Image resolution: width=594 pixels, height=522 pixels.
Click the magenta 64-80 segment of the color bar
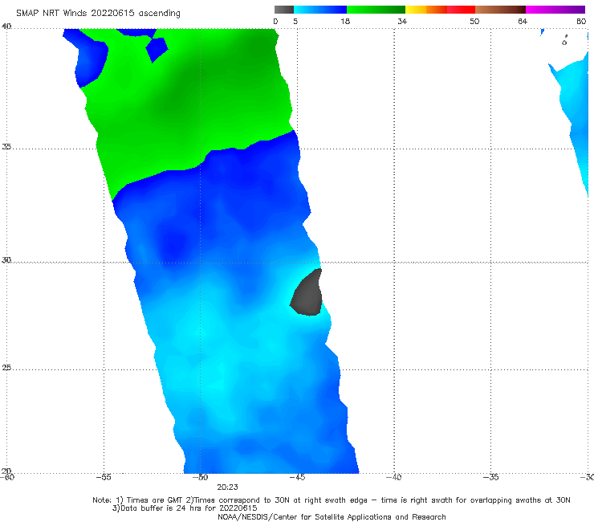coord(555,10)
